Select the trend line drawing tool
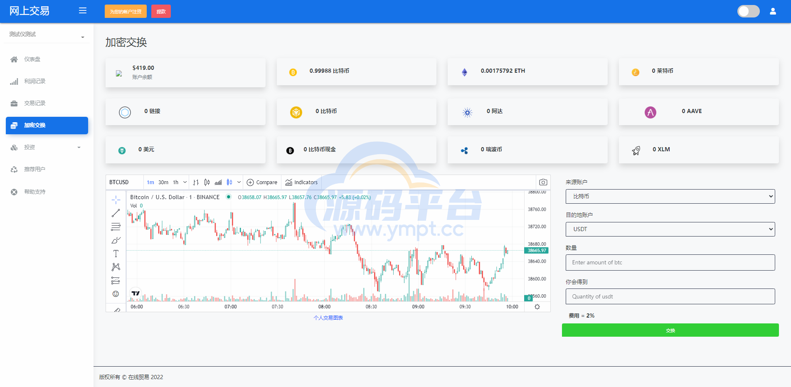Viewport: 791px width, 387px height. click(x=116, y=213)
